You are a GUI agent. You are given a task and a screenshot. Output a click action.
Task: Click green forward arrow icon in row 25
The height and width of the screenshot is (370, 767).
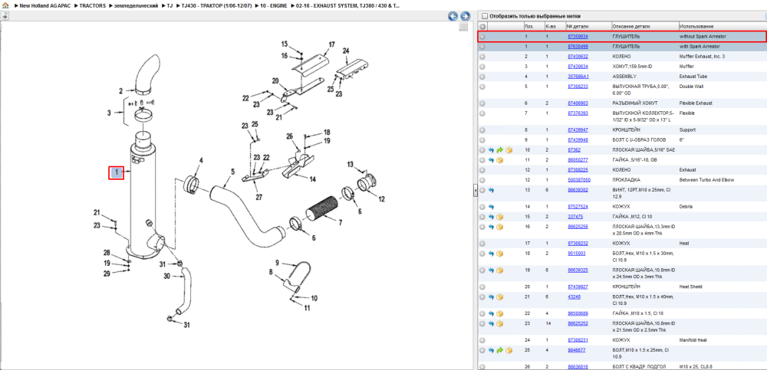coord(499,350)
